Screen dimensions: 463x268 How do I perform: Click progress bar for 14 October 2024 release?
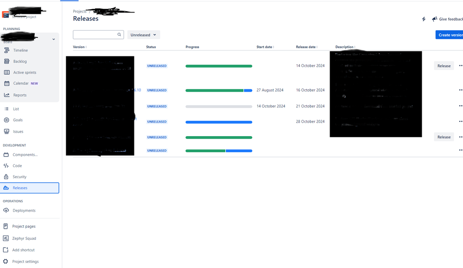coord(219,66)
